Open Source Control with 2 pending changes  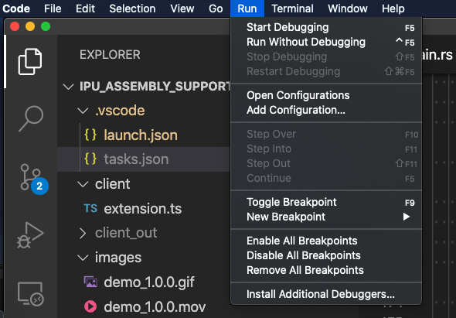point(33,179)
